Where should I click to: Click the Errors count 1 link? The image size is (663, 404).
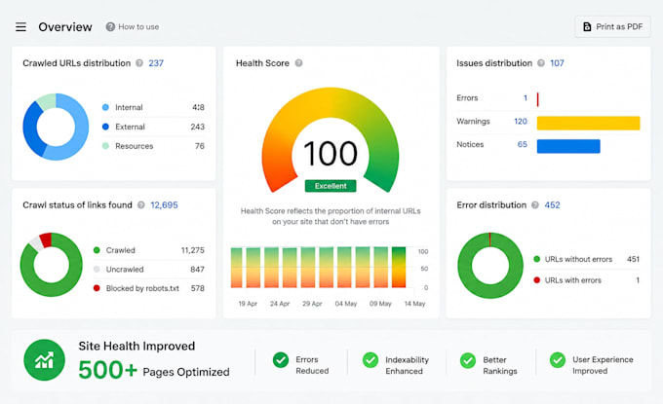(x=526, y=98)
